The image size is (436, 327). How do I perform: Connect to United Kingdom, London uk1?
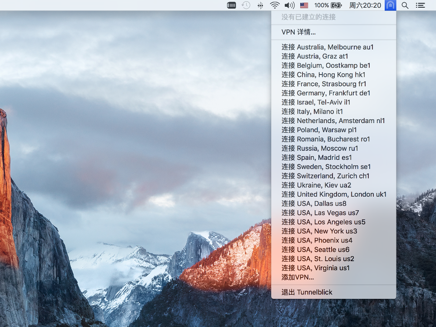coord(334,194)
